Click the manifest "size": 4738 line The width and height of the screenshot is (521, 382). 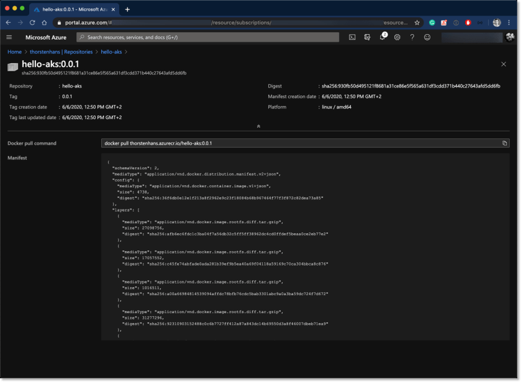[x=133, y=192]
